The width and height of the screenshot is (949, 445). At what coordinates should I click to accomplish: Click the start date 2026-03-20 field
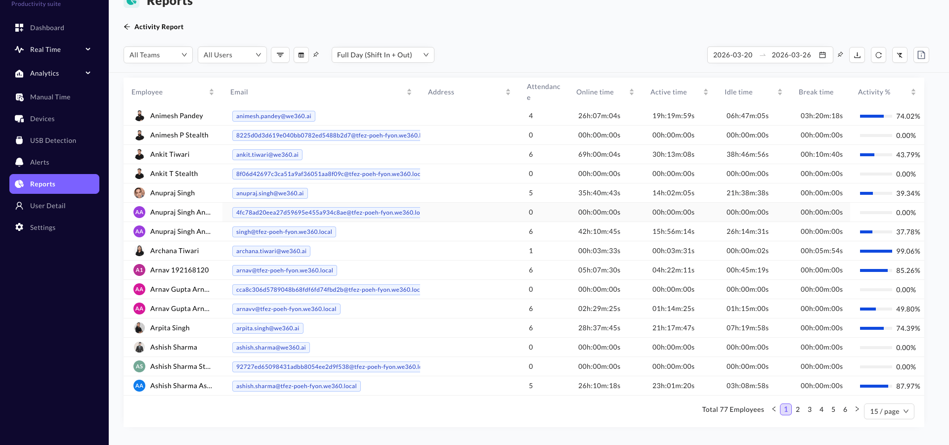coord(733,55)
